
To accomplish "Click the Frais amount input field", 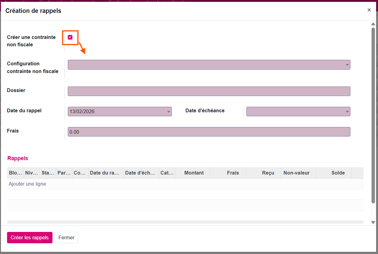I will click(x=209, y=132).
